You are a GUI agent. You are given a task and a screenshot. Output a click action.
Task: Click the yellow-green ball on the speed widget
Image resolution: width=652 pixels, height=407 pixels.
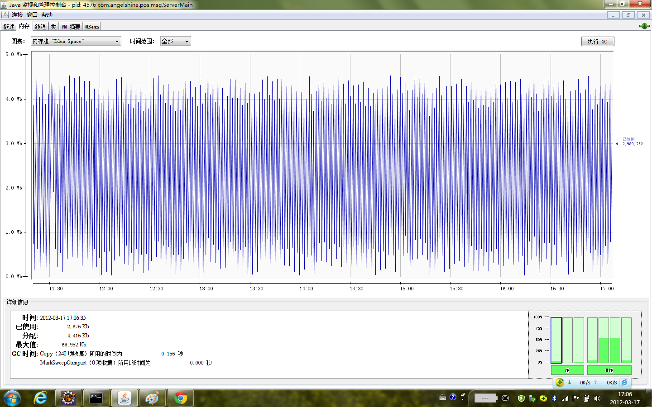click(x=560, y=382)
